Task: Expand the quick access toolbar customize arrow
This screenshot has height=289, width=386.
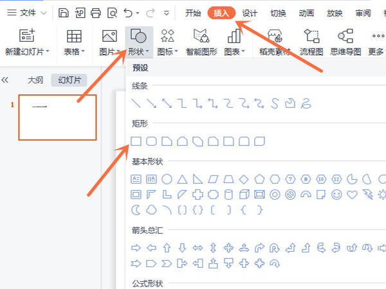Action: (167, 13)
